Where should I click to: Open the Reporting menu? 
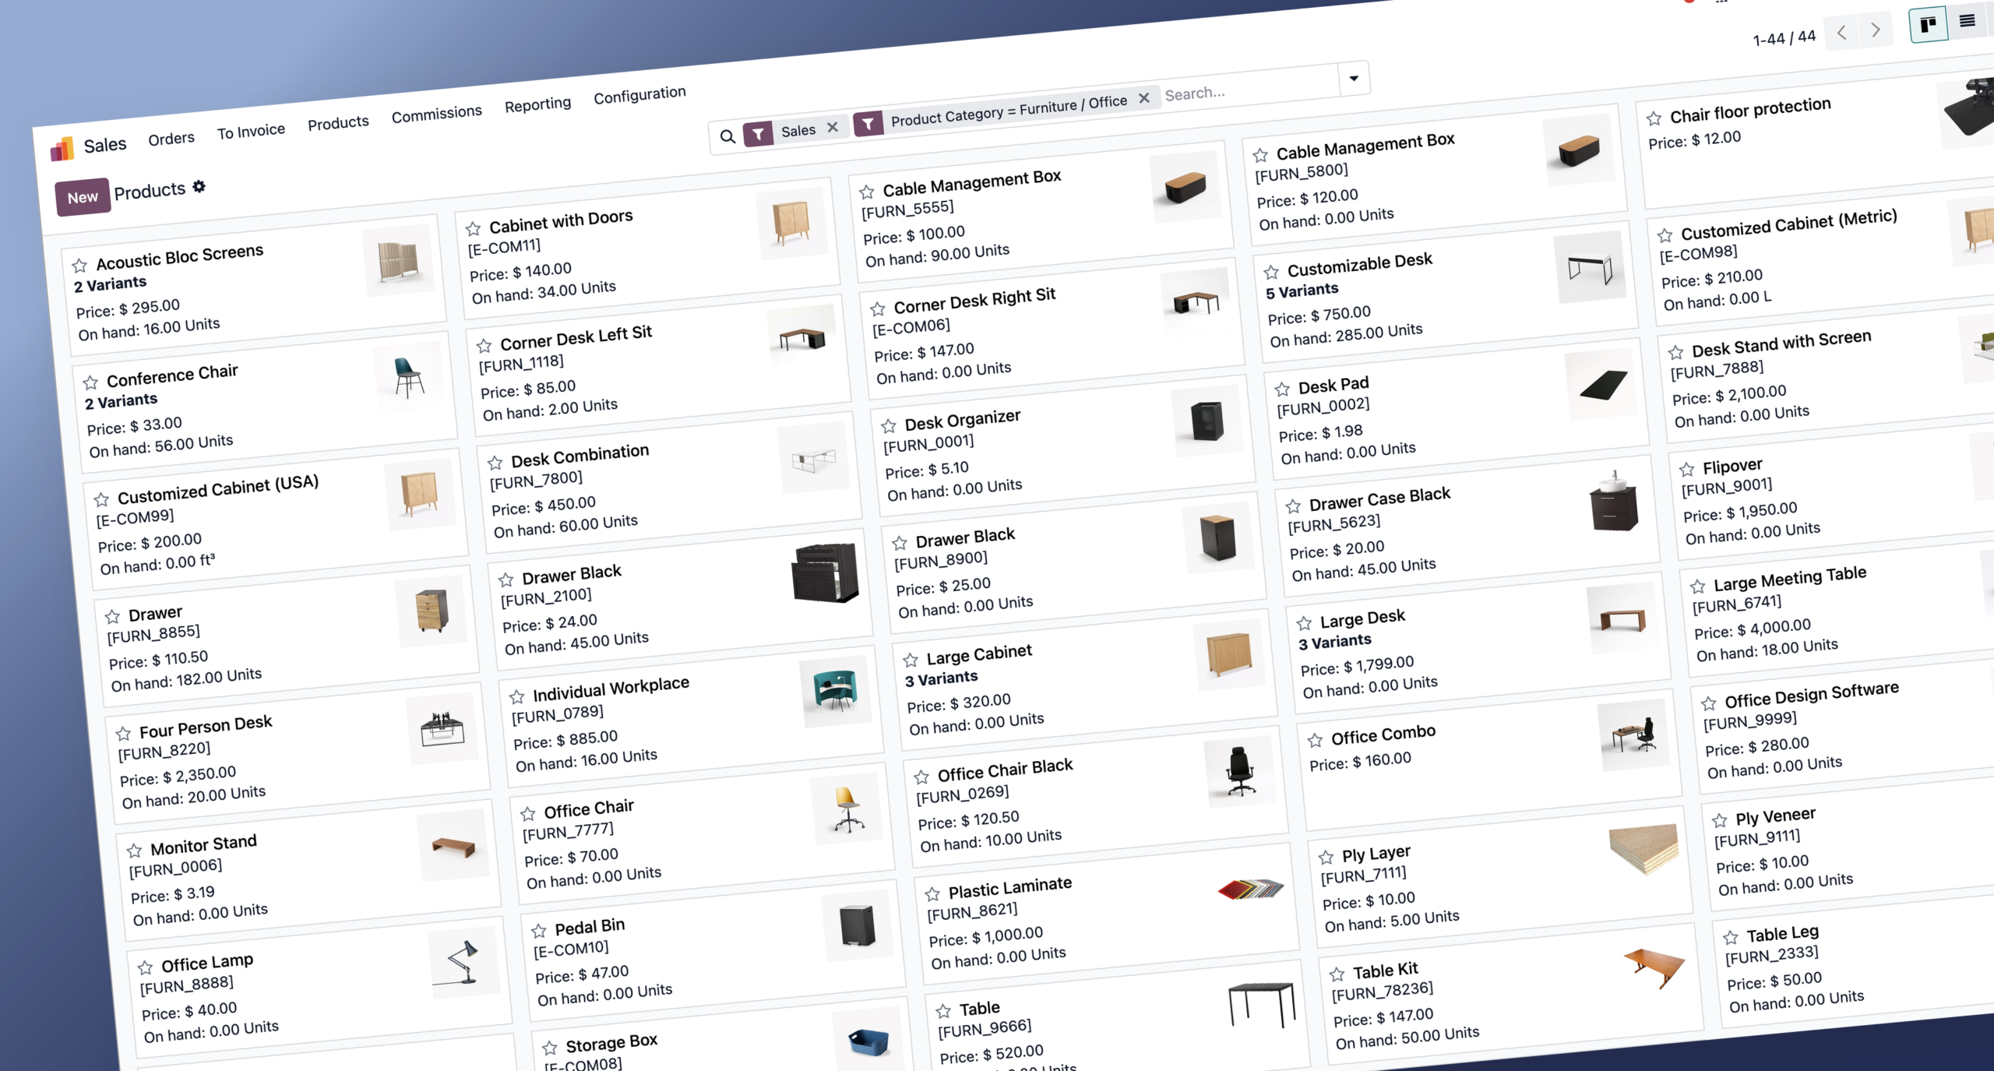[537, 104]
